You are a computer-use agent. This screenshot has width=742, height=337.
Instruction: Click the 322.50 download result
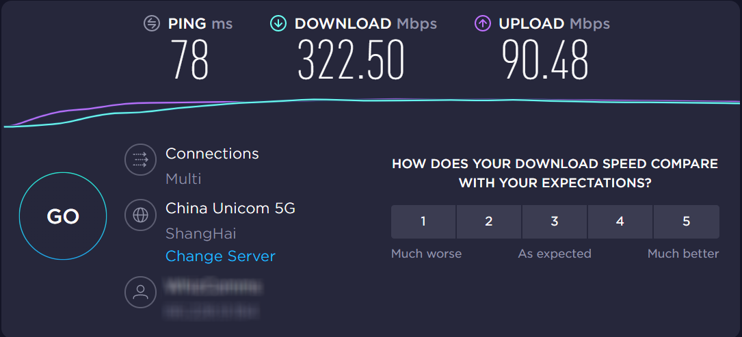tap(351, 60)
